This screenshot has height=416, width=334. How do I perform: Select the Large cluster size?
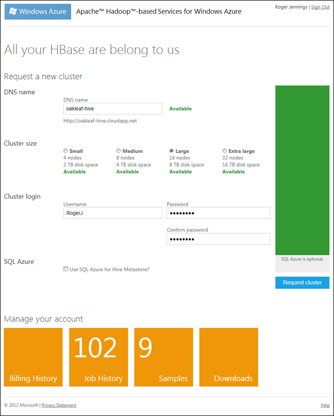(172, 151)
